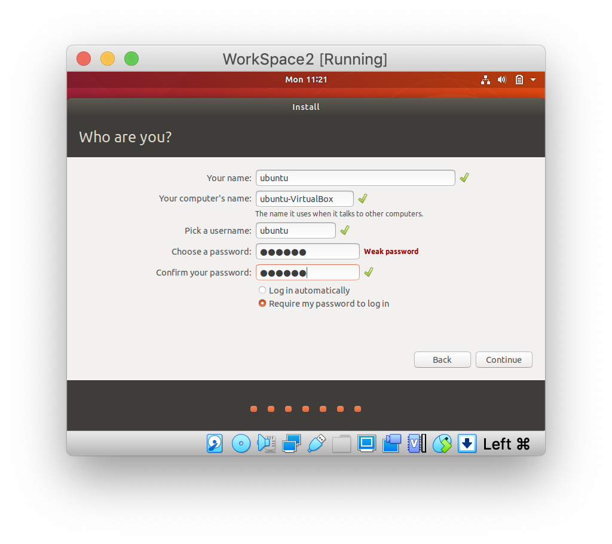This screenshot has width=612, height=544.
Task: Open the Ubuntu network icon in the top bar
Action: (x=485, y=80)
